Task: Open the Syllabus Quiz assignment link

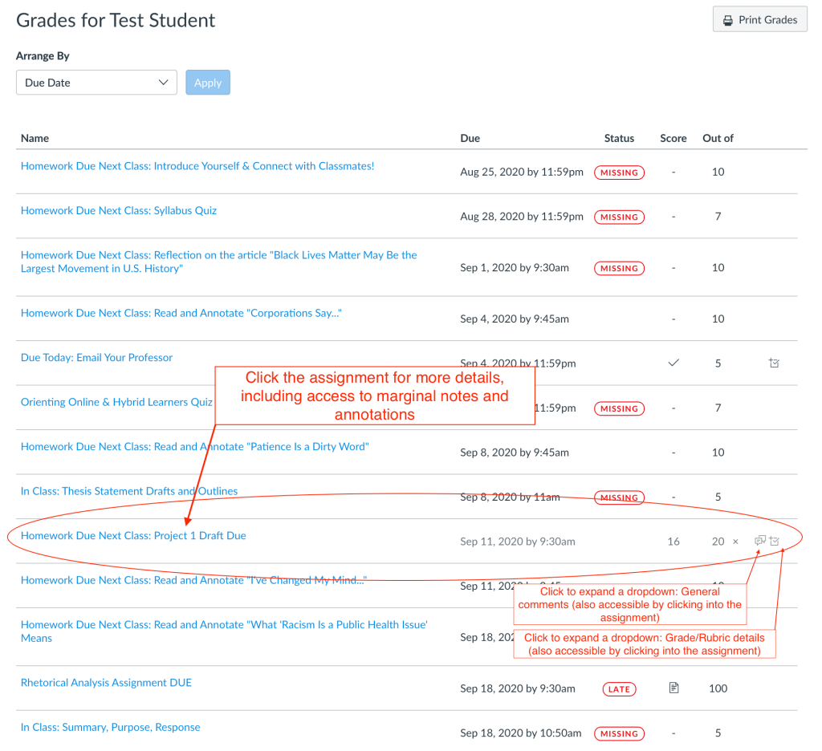Action: click(x=119, y=210)
